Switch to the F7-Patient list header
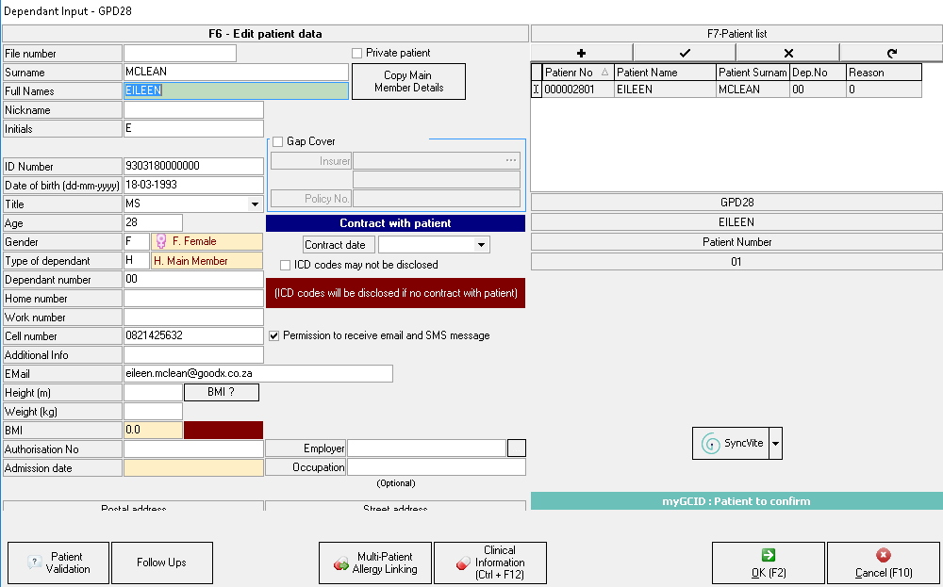Image resolution: width=943 pixels, height=587 pixels. pos(736,34)
